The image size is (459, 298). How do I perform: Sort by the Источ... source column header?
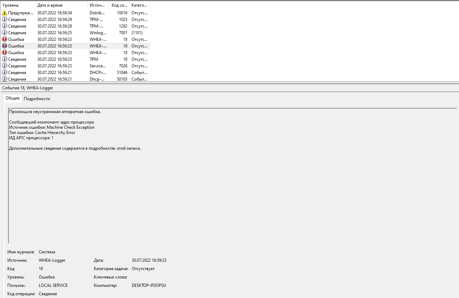pos(98,5)
